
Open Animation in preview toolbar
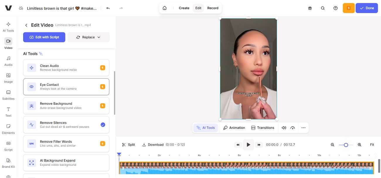pyautogui.click(x=234, y=128)
